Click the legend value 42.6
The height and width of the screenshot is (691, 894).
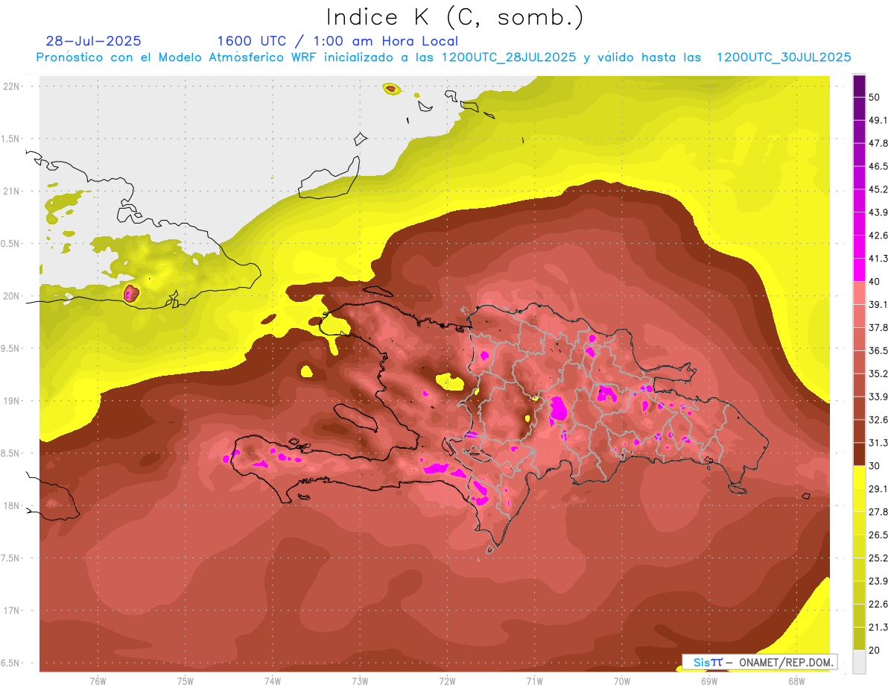click(878, 236)
